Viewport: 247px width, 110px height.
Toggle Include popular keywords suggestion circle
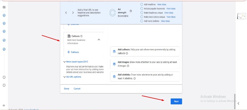click(x=142, y=8)
